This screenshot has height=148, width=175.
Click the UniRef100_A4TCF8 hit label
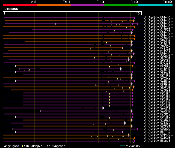[x=157, y=51]
